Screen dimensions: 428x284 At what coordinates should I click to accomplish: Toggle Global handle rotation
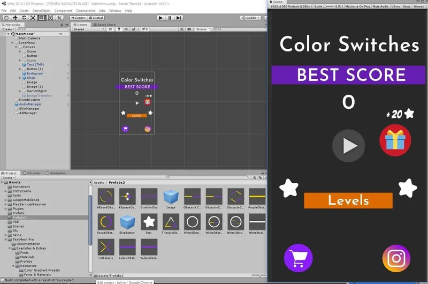coord(96,18)
